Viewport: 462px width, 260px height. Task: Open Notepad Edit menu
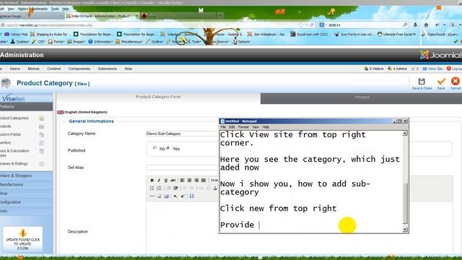click(x=232, y=127)
